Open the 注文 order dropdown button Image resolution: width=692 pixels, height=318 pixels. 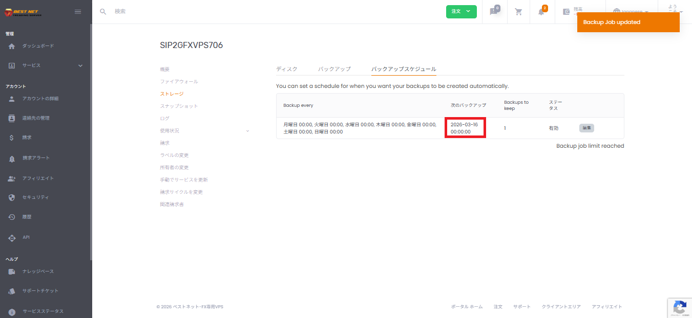(461, 11)
